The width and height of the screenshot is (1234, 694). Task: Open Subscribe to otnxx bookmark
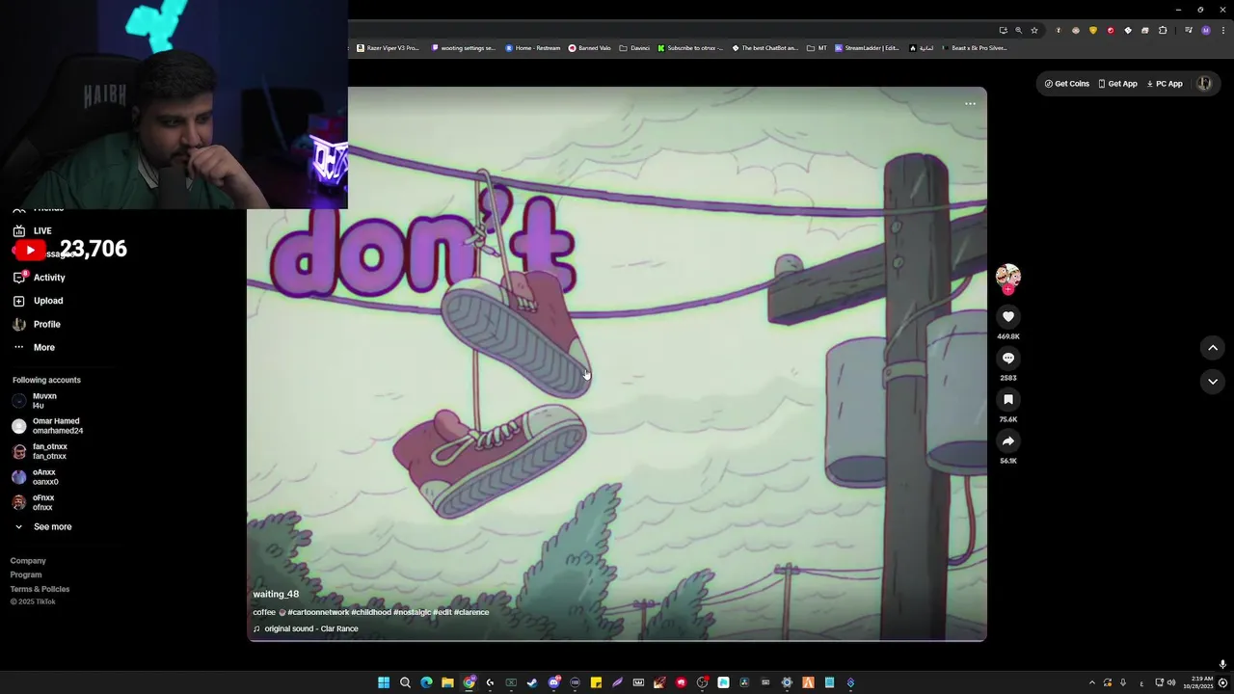tap(690, 48)
